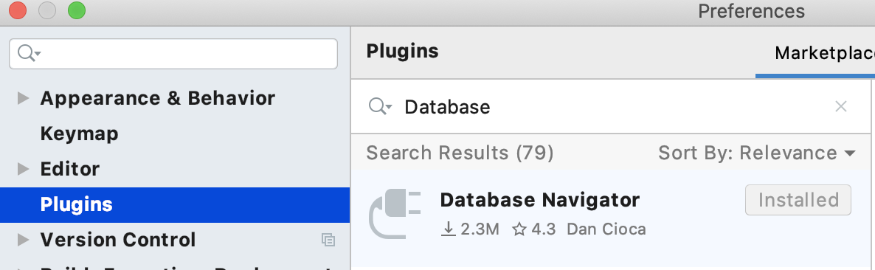Expand the Editor settings tree node

pos(23,169)
